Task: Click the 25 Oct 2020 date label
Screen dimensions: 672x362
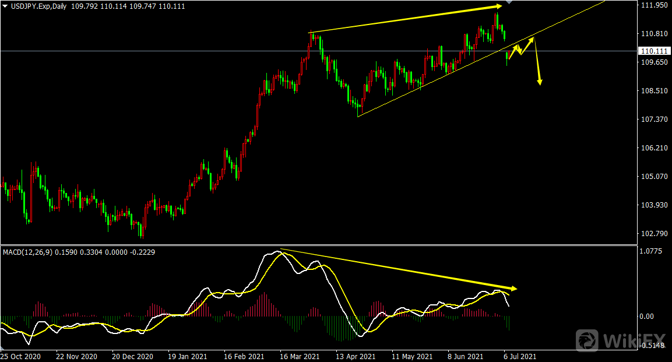Action: tap(20, 356)
